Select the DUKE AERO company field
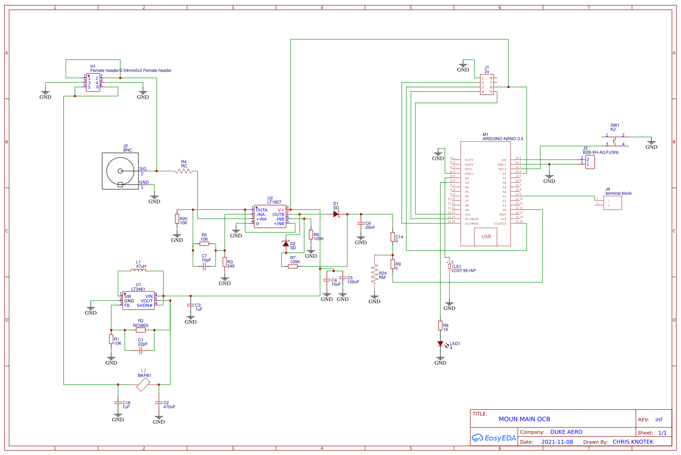Image resolution: width=681 pixels, height=455 pixels. [566, 432]
